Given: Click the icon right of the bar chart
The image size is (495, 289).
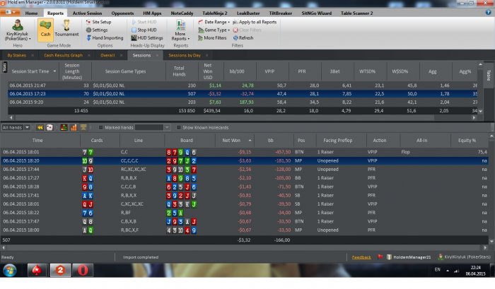Looking at the screenshot, I should point(83,127).
